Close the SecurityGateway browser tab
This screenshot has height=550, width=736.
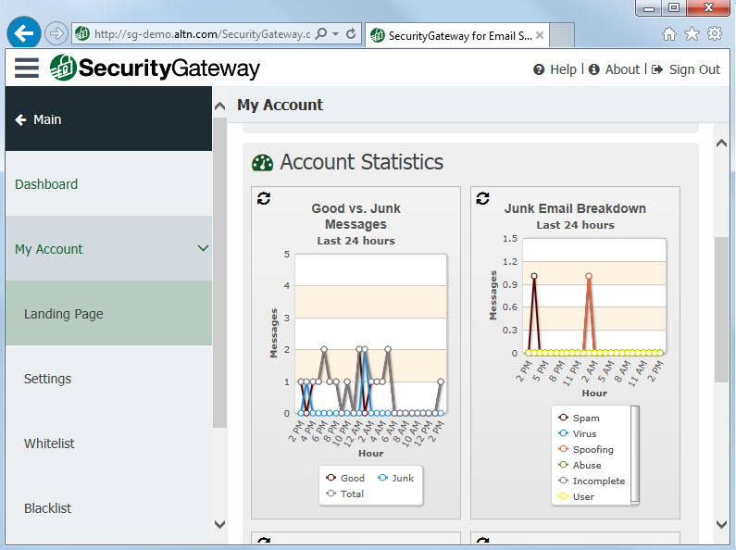(x=540, y=35)
